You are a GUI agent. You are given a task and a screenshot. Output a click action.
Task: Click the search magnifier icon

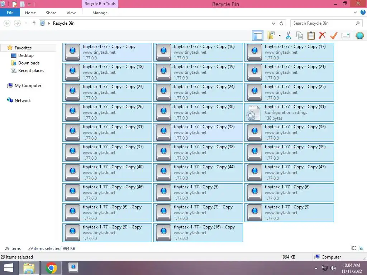pyautogui.click(x=357, y=23)
